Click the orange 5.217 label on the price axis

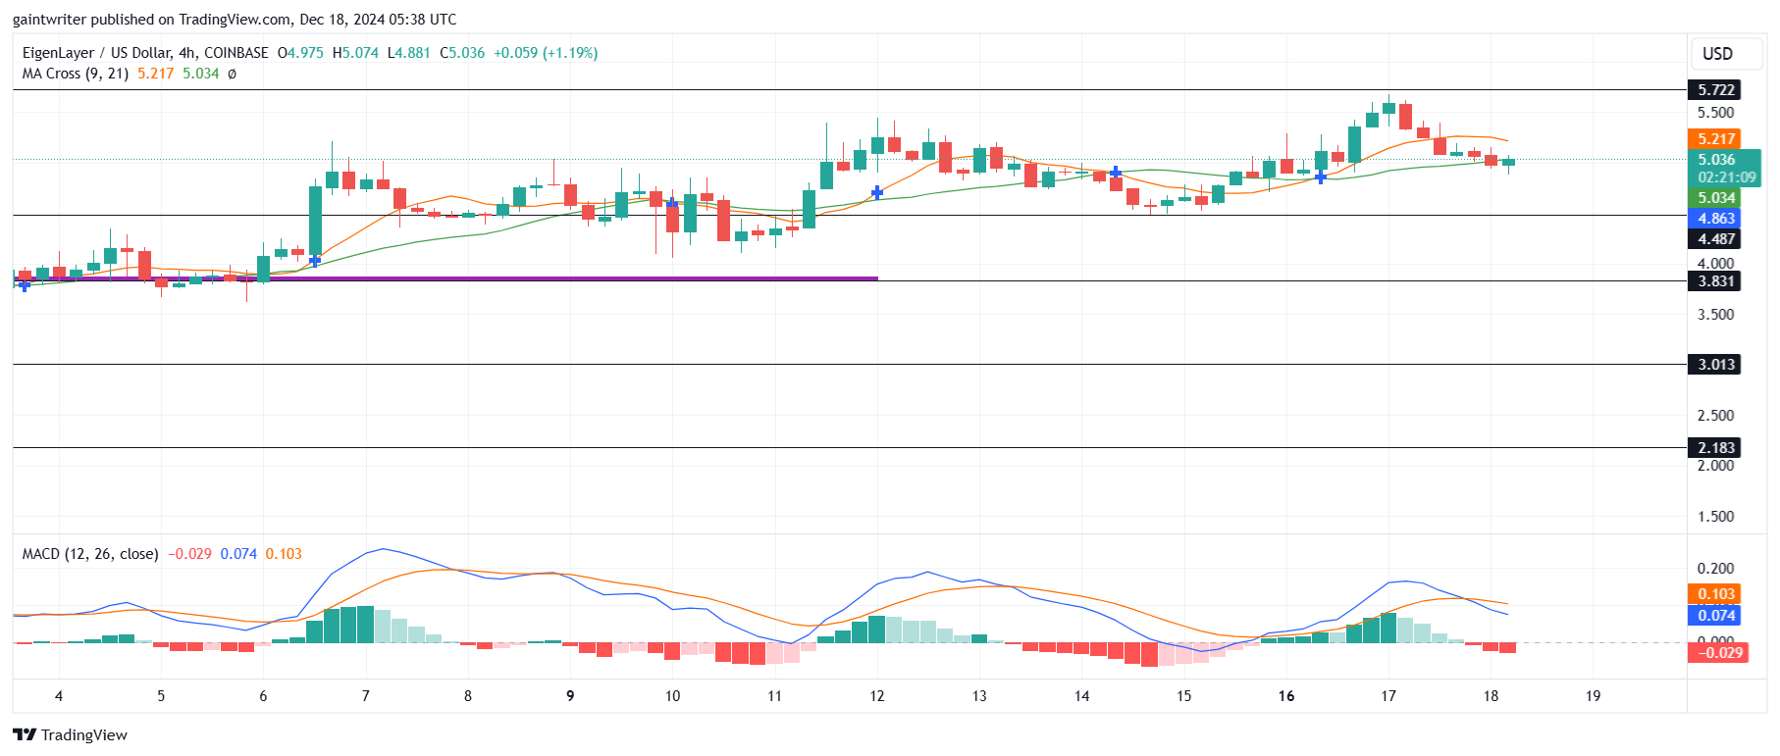[x=1714, y=139]
